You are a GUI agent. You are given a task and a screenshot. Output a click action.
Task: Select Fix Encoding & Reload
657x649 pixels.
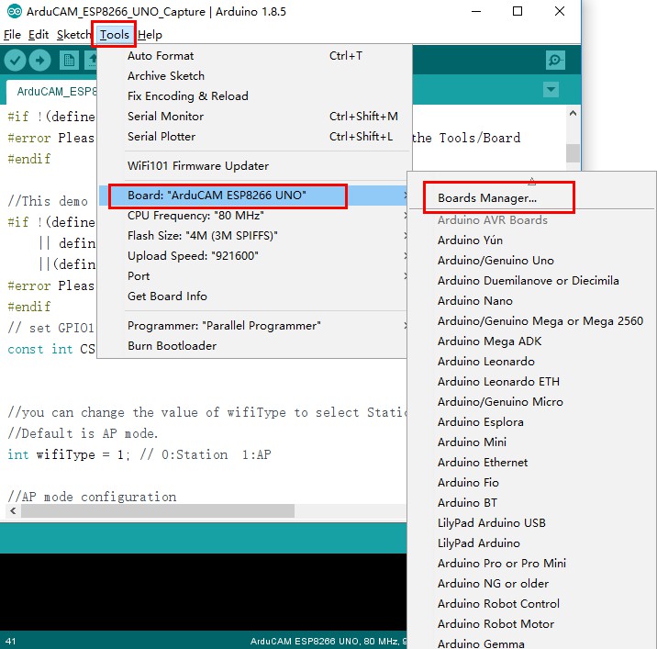[253, 96]
